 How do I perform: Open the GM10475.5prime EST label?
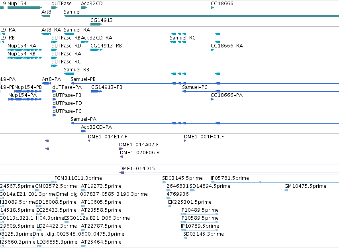point(305,186)
